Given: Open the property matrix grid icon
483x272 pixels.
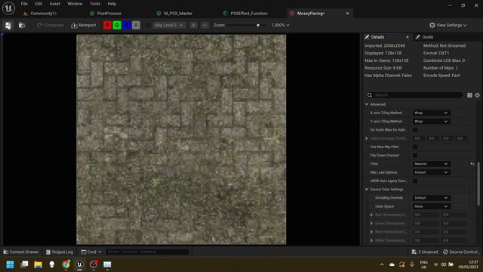Looking at the screenshot, I should (x=469, y=95).
